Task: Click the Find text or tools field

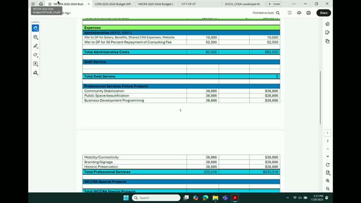Action: [x=266, y=13]
